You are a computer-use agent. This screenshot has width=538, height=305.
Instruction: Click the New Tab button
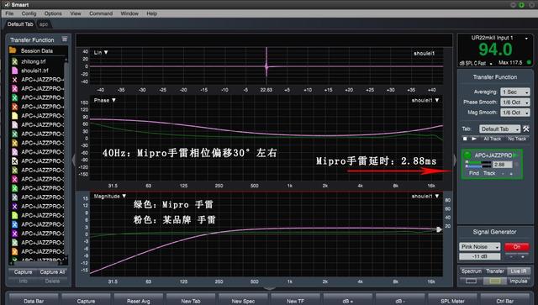[191, 301]
